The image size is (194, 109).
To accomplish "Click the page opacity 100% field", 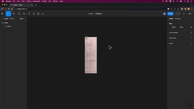I will point(181,27).
